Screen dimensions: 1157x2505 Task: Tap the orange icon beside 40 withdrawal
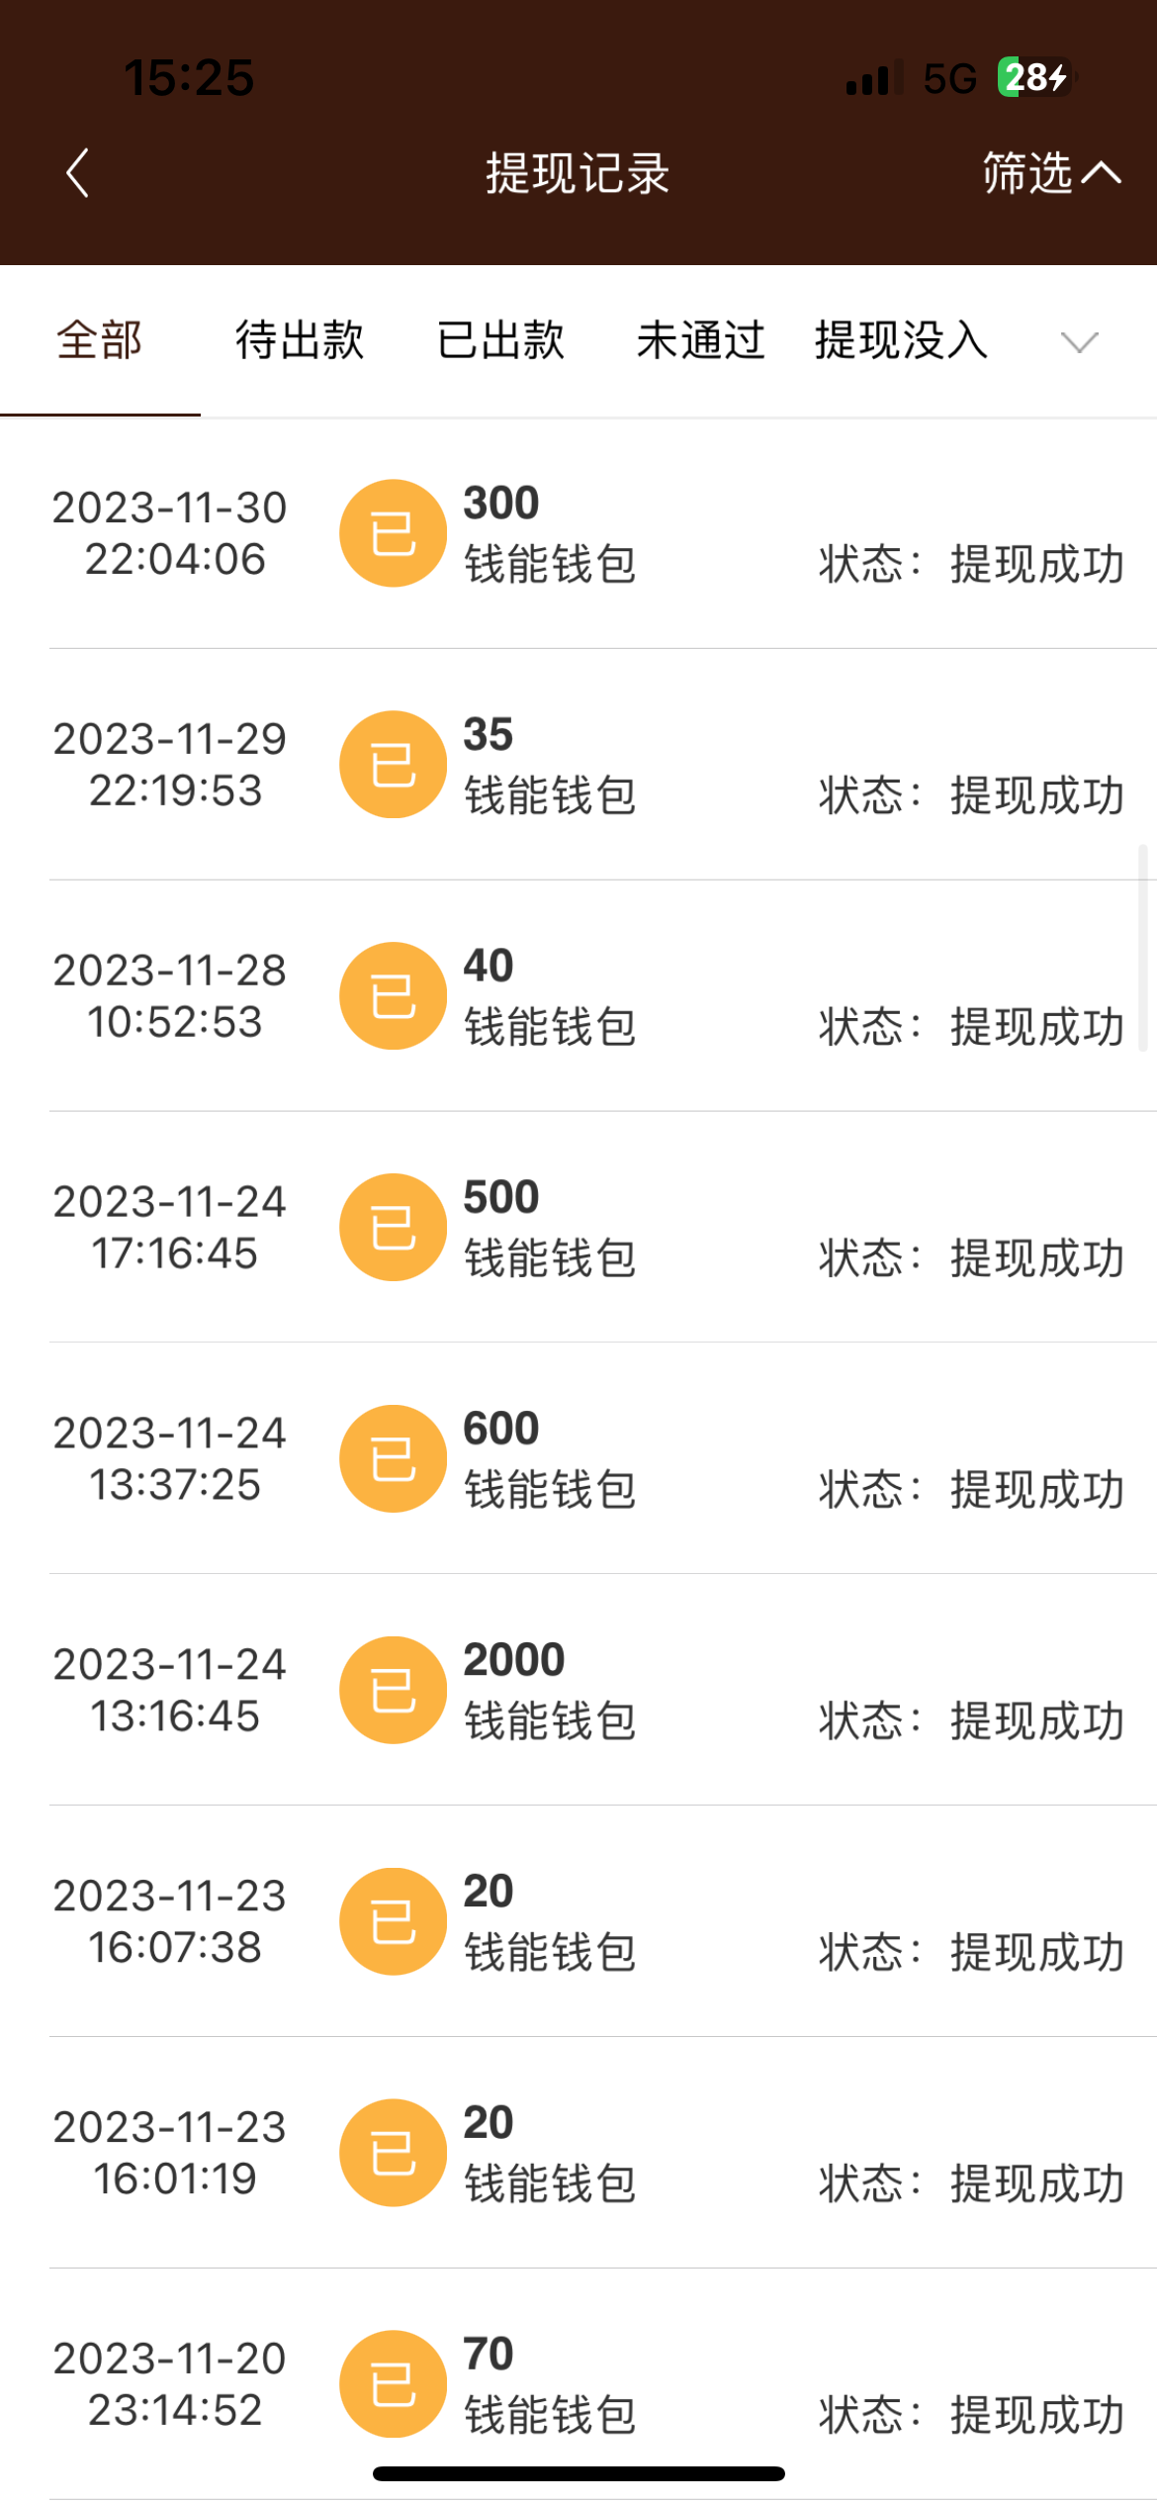[393, 995]
